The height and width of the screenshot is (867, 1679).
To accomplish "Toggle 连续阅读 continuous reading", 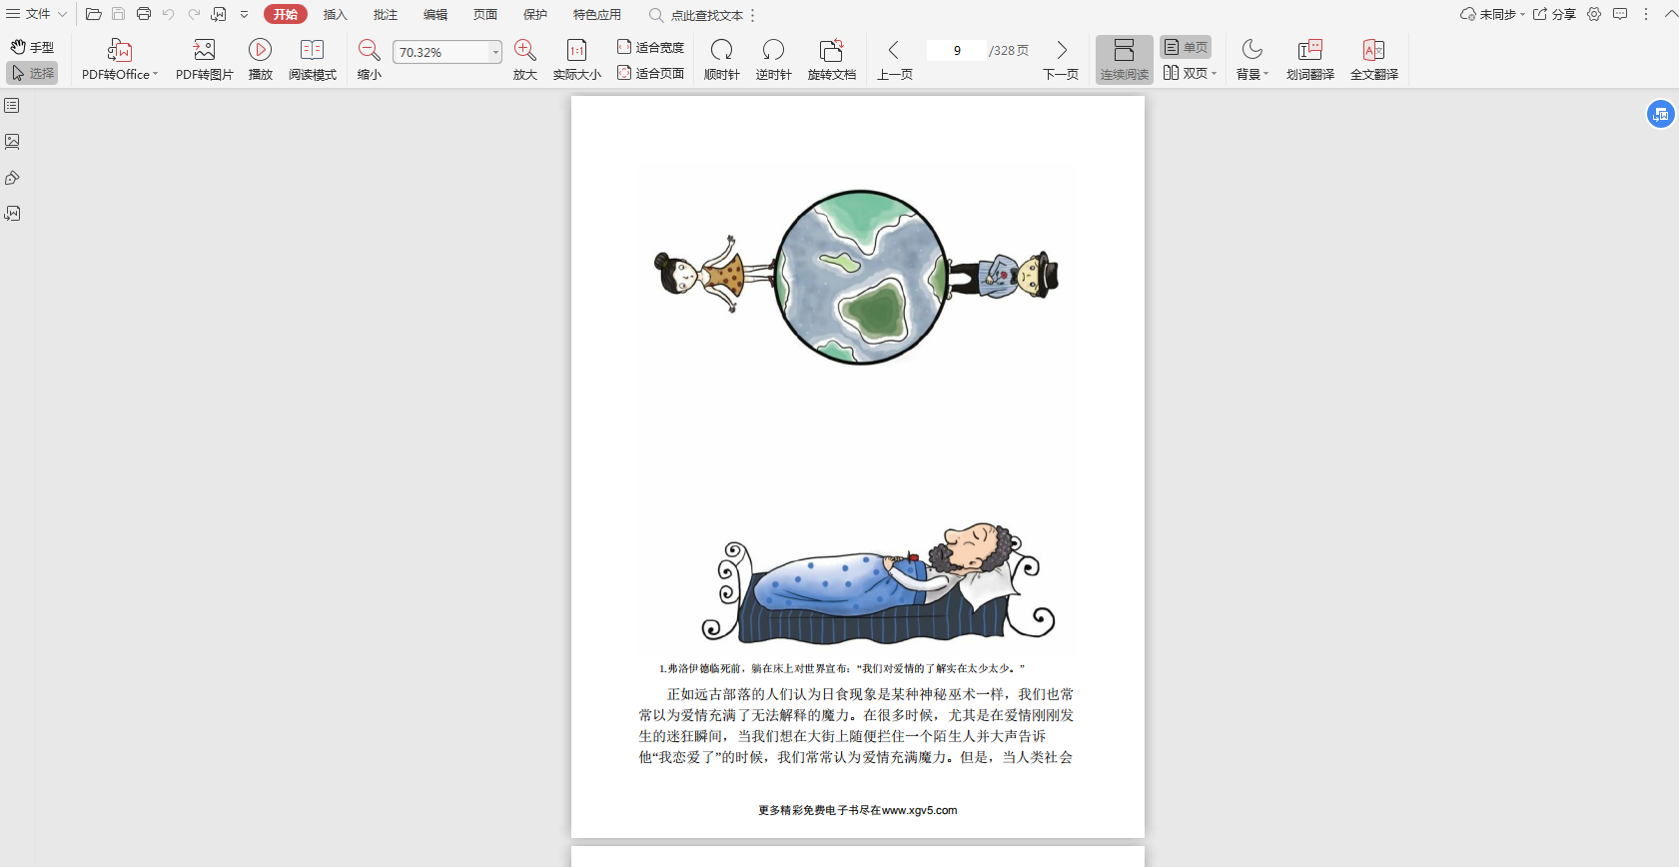I will [1125, 60].
